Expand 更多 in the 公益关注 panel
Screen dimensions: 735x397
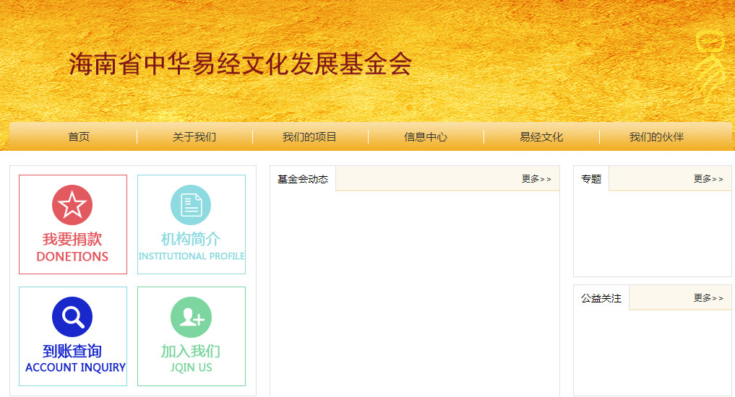(x=708, y=298)
